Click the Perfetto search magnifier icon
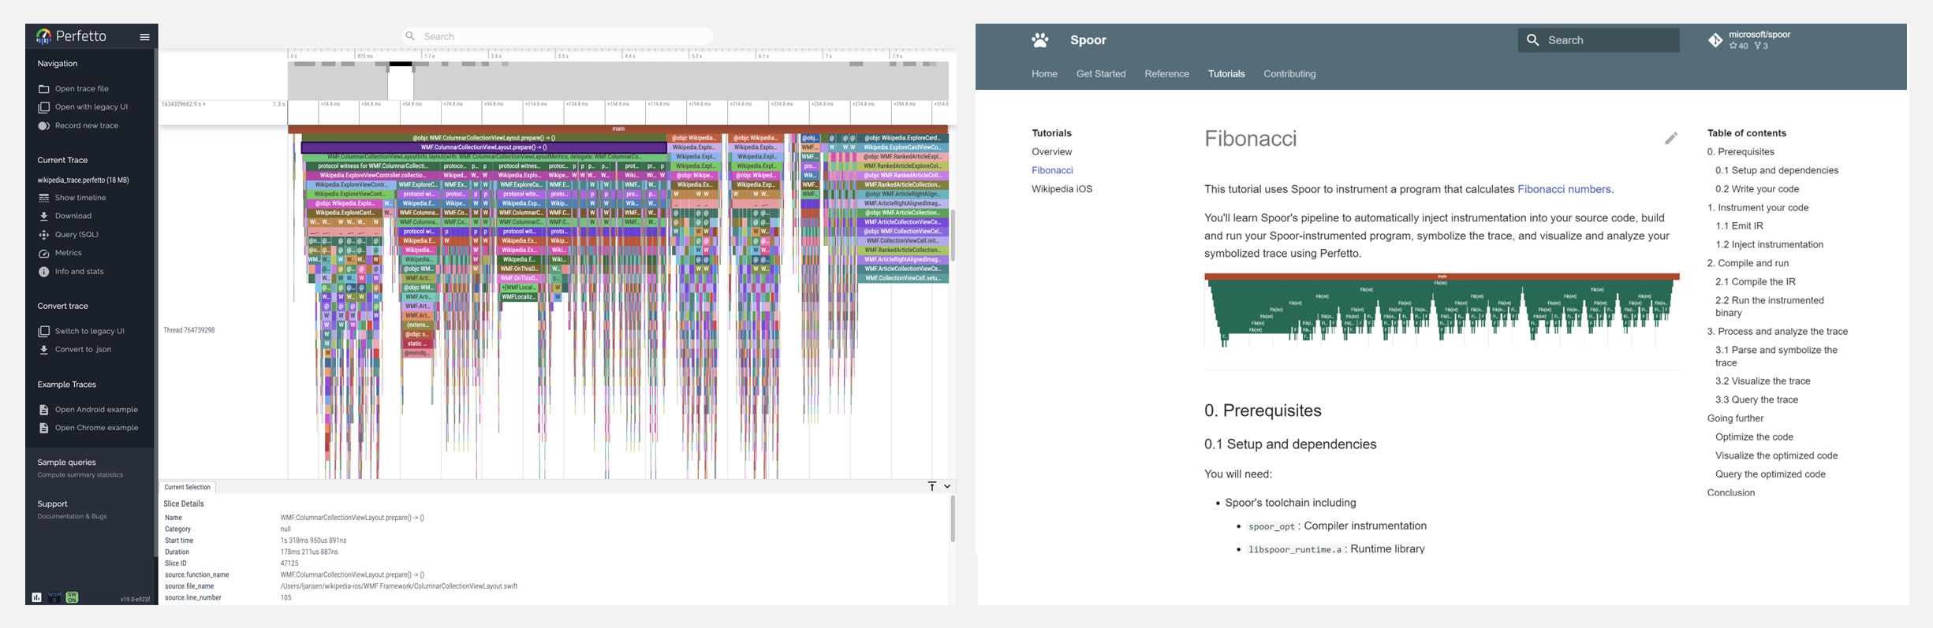Viewport: 1933px width, 628px height. coord(410,36)
